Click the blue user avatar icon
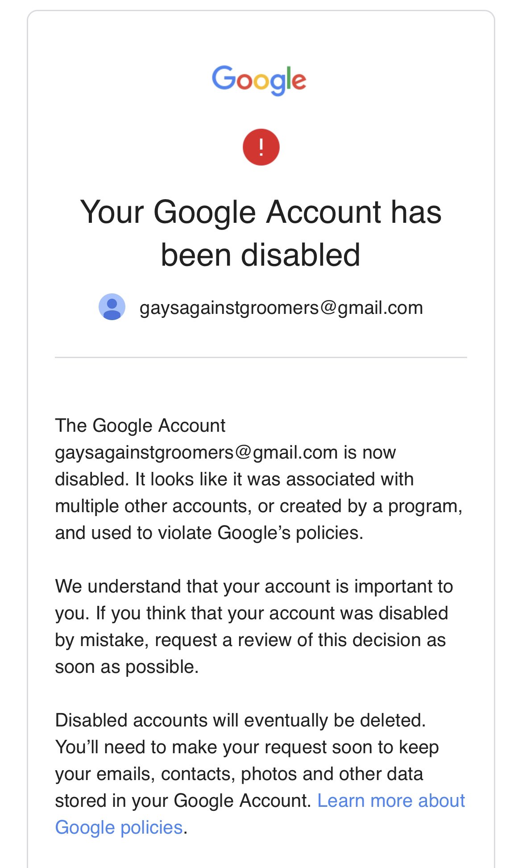Viewport: 522px width, 868px height. click(x=112, y=307)
